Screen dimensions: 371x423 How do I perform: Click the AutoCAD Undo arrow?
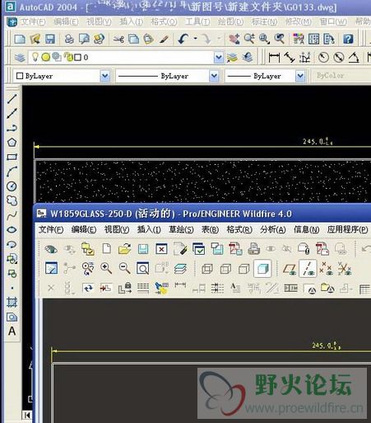(183, 39)
